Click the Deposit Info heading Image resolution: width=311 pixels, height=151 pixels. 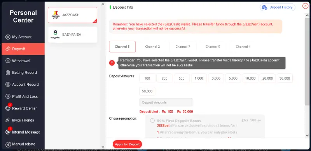pos(123,7)
